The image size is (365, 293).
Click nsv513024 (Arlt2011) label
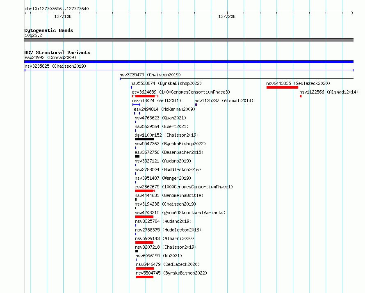coord(157,101)
